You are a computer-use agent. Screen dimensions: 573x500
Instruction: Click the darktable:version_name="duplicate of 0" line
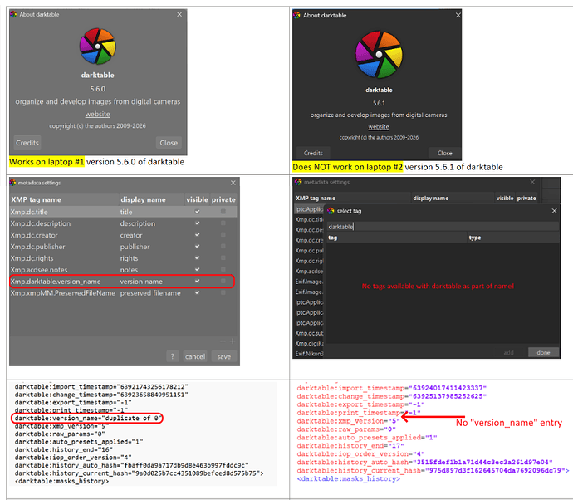click(x=88, y=418)
